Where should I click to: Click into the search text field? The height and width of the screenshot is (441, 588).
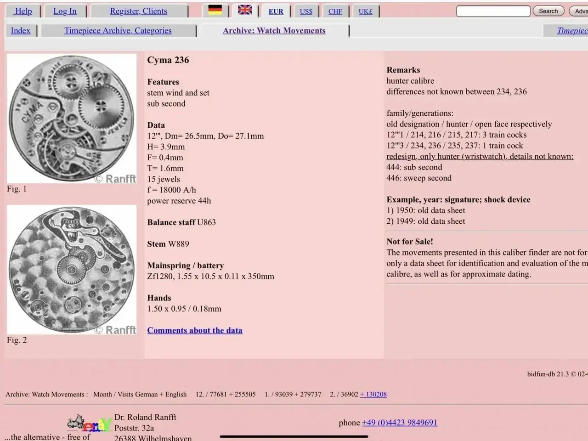pyautogui.click(x=493, y=11)
